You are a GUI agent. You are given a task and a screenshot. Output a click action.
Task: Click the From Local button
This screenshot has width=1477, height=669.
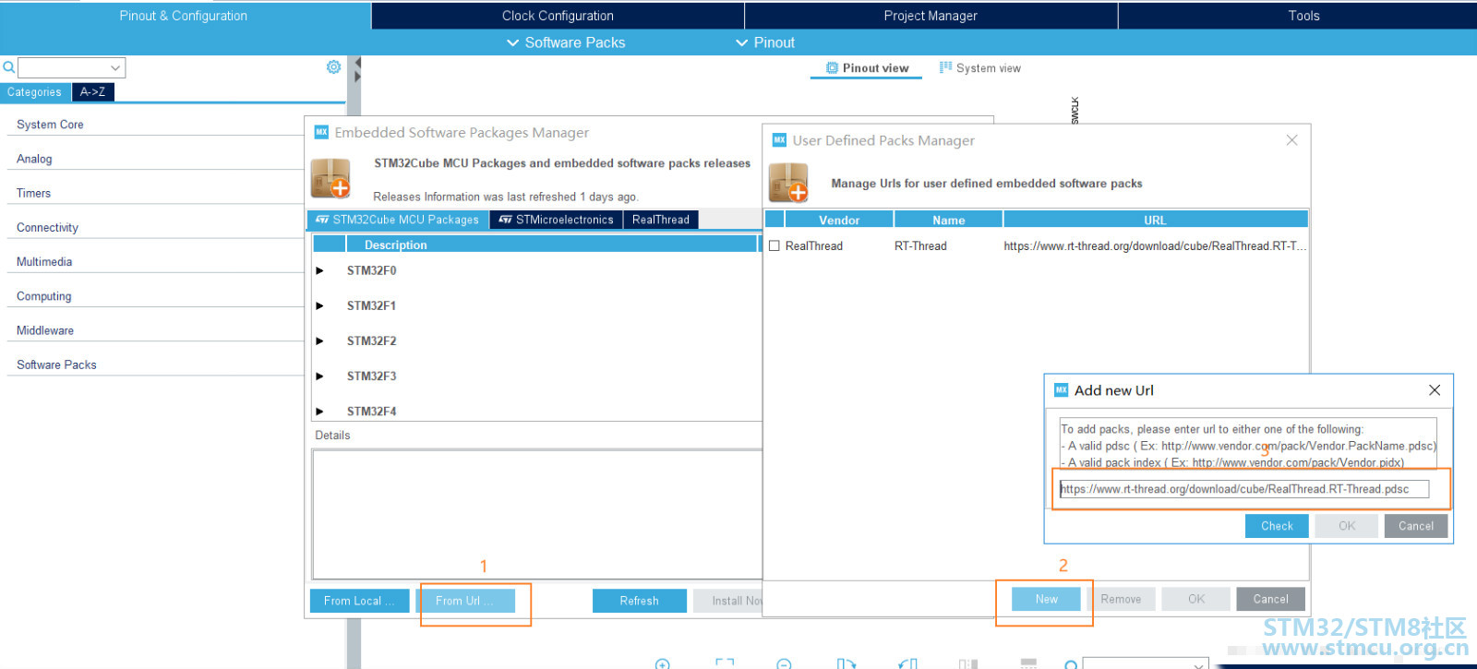pos(359,601)
